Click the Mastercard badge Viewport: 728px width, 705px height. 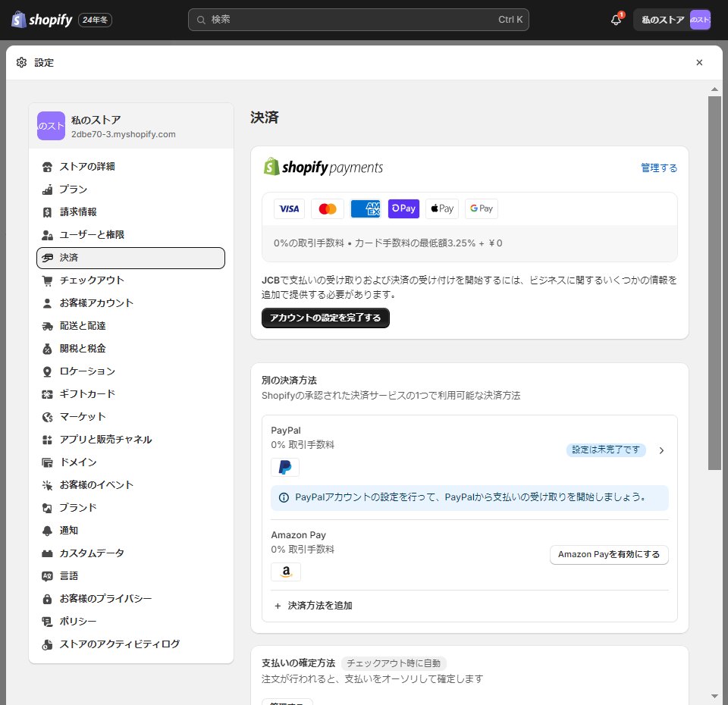[328, 209]
